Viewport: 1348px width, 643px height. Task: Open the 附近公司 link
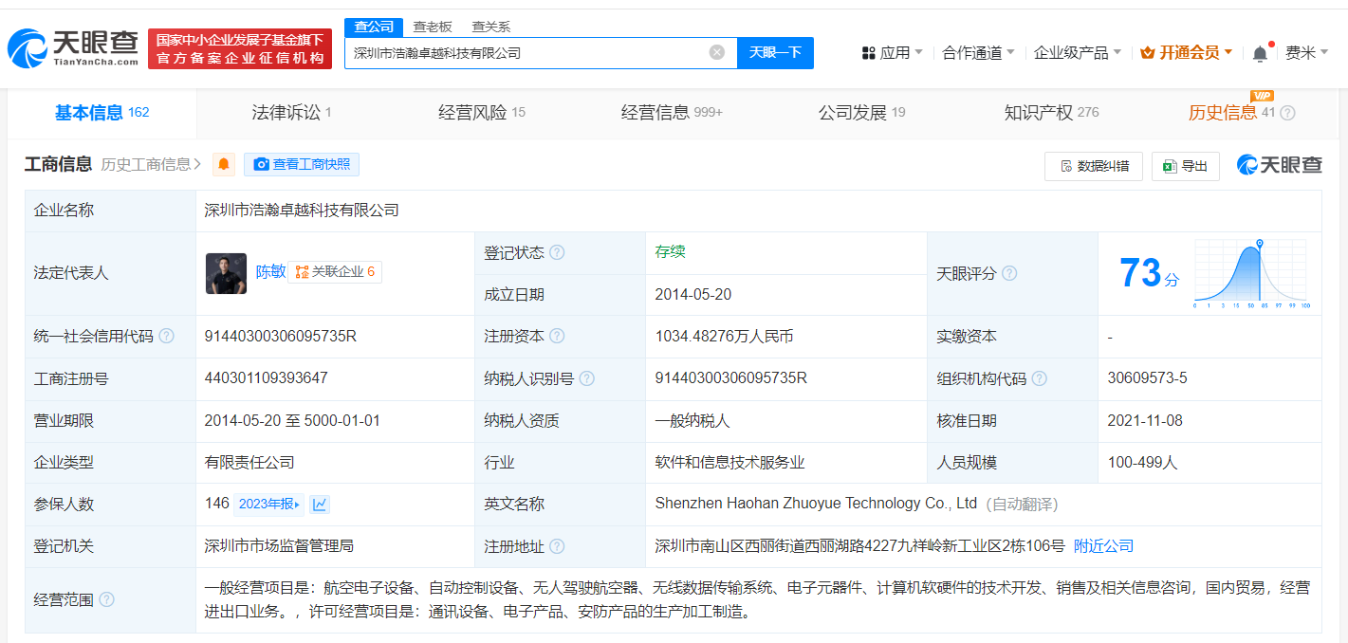[x=1103, y=546]
